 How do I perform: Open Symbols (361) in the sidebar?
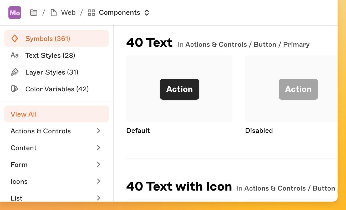(48, 38)
